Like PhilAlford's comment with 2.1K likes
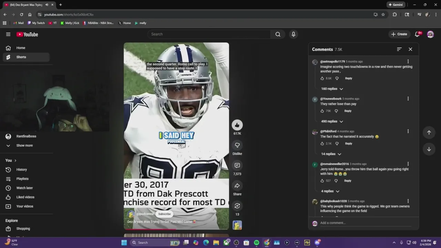This screenshot has width=441, height=248. pyautogui.click(x=322, y=144)
